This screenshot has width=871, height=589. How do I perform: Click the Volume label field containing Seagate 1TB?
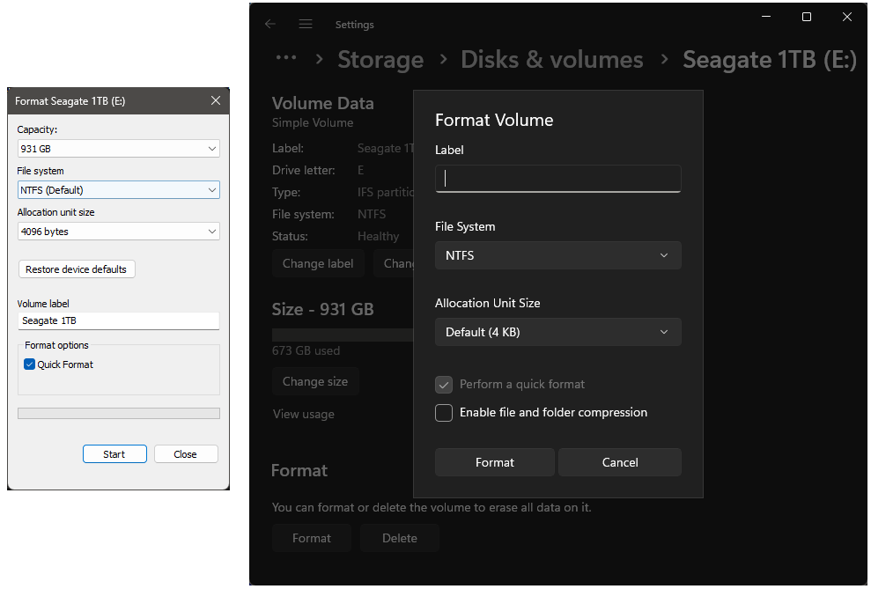[118, 320]
